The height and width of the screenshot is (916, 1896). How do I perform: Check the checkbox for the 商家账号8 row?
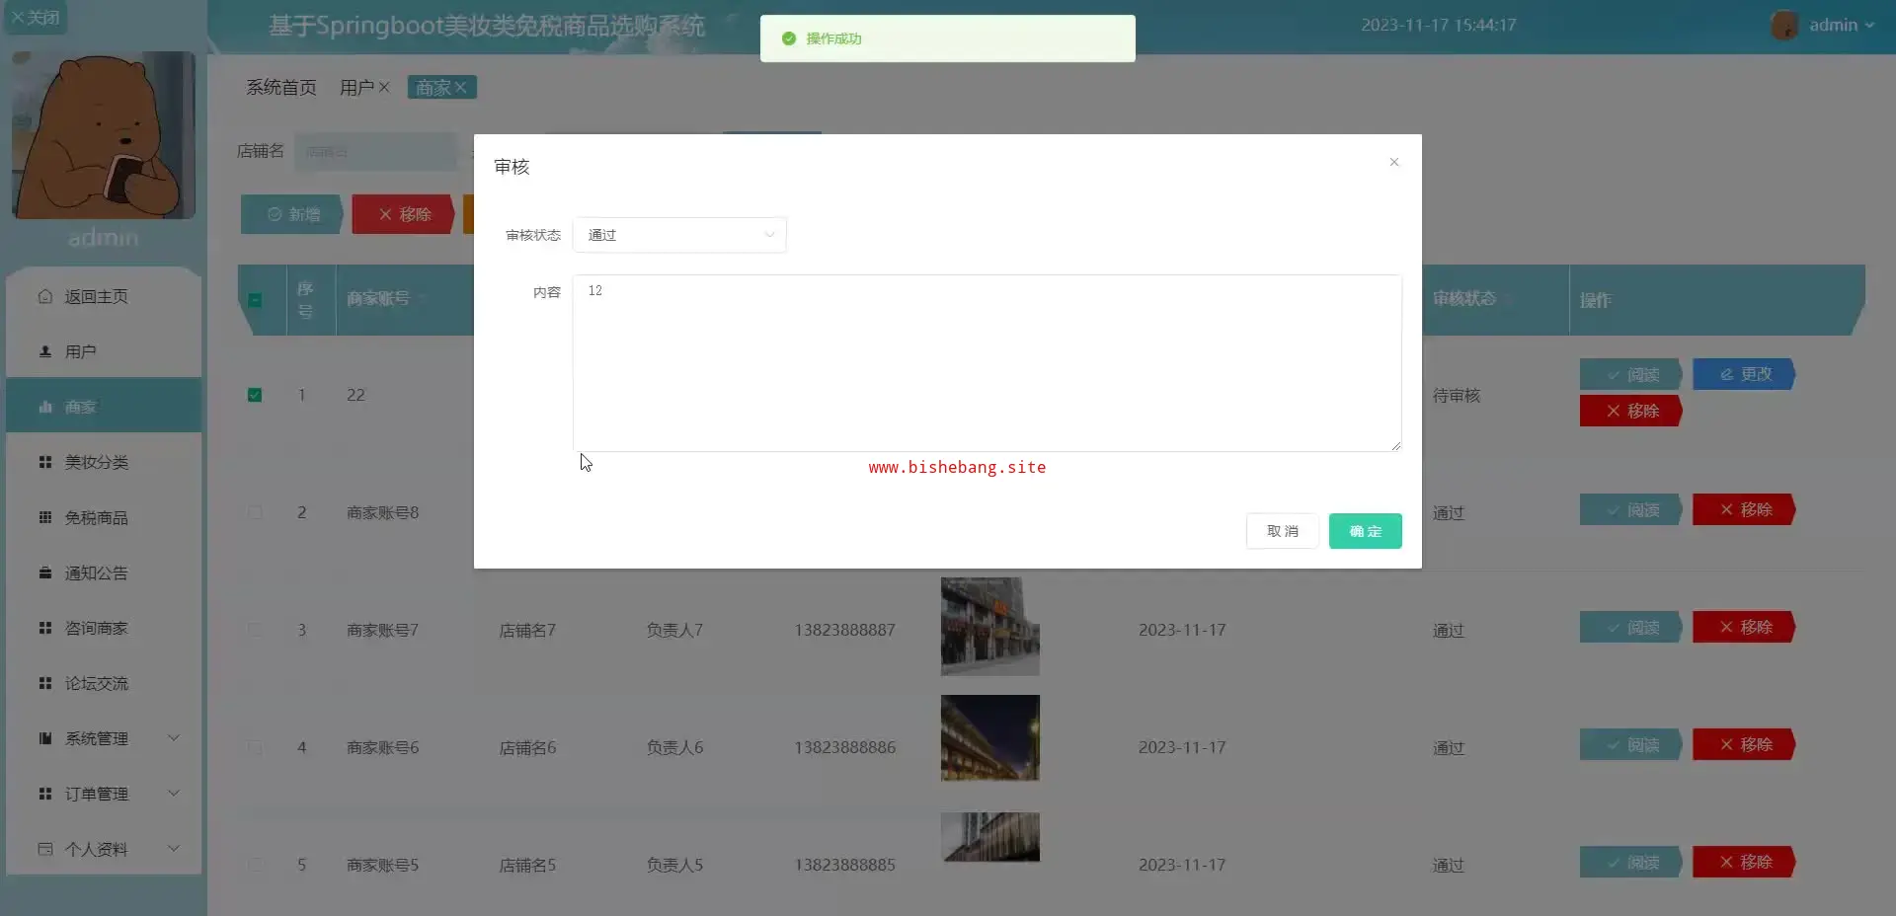tap(255, 512)
